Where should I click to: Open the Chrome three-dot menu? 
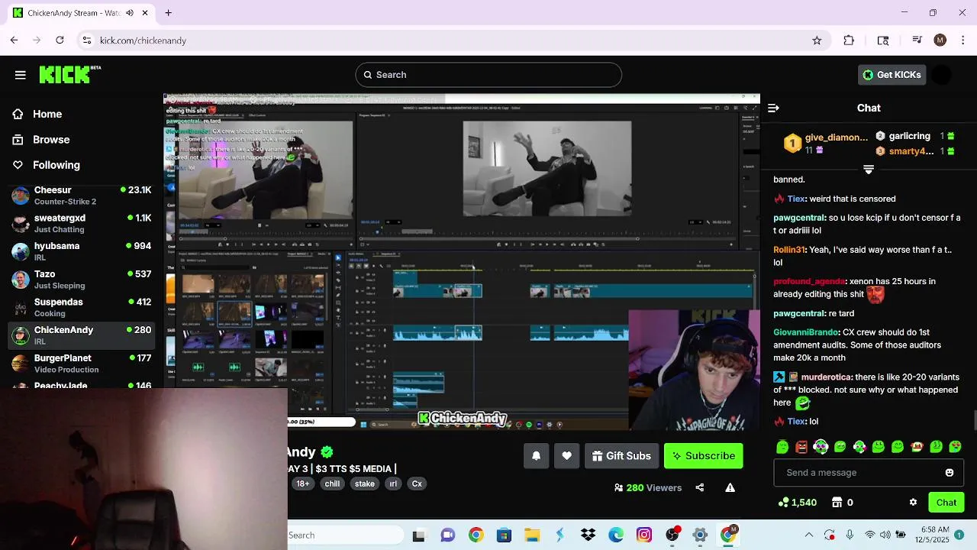(962, 40)
